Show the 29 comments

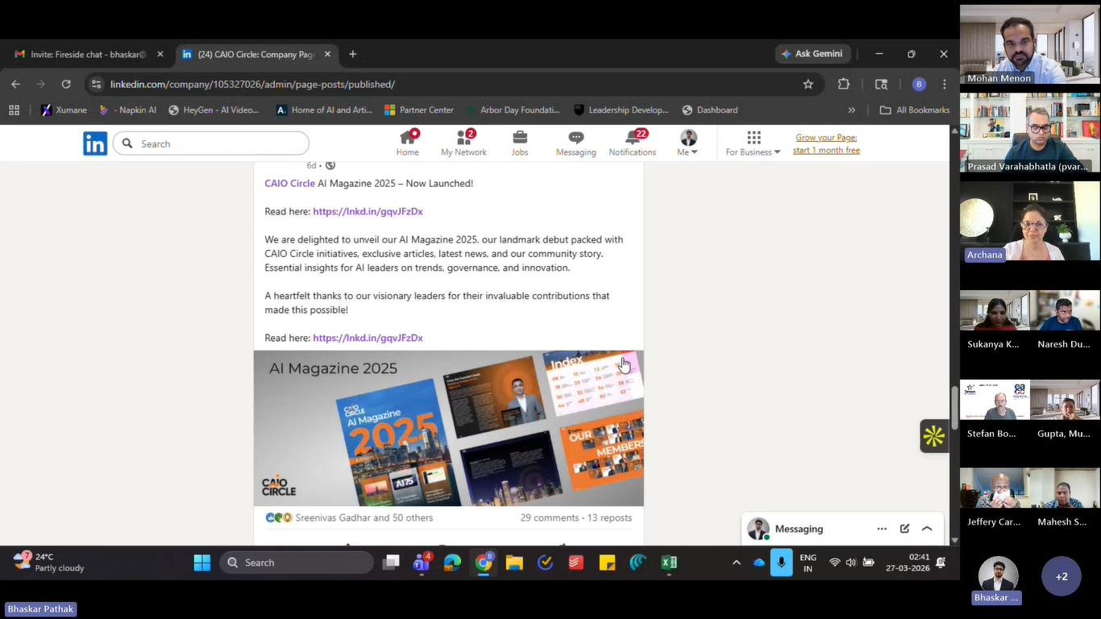point(549,517)
